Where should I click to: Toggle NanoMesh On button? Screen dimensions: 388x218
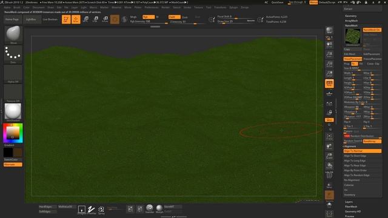coord(372,30)
